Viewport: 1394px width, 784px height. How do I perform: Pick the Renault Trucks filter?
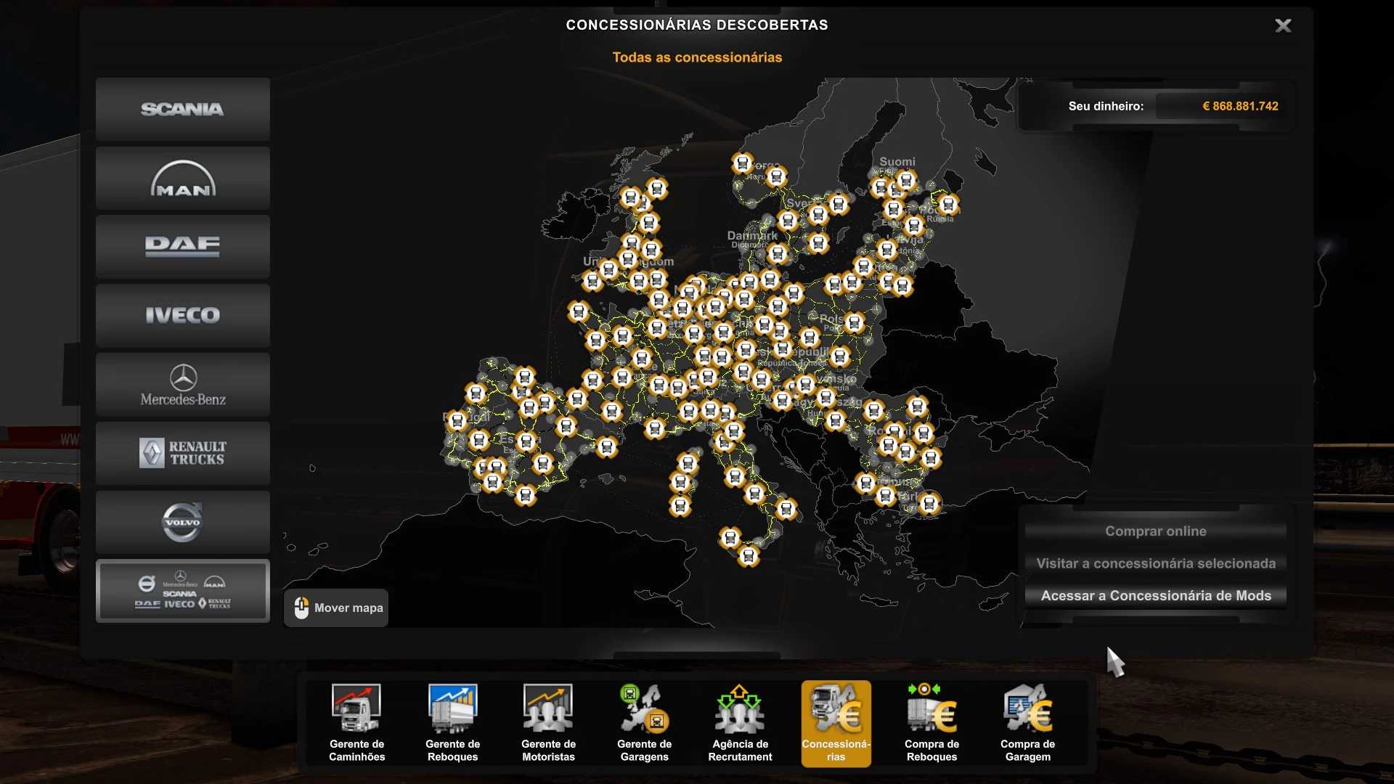tap(182, 453)
